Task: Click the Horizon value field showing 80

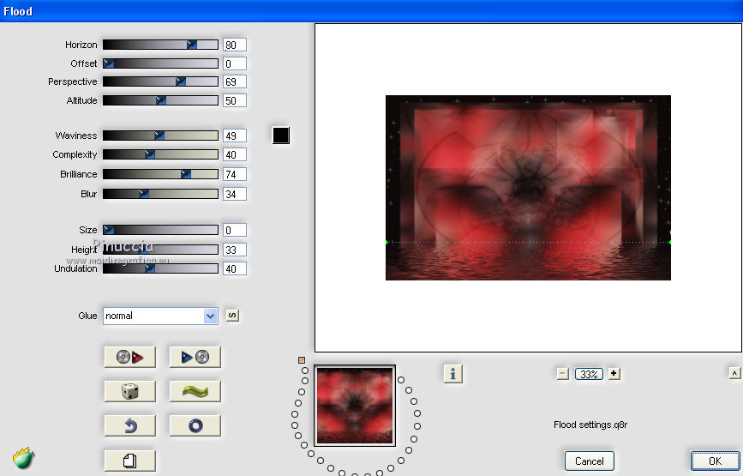Action: tap(235, 45)
